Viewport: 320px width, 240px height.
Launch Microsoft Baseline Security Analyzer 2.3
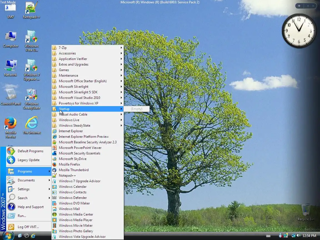pos(87,142)
